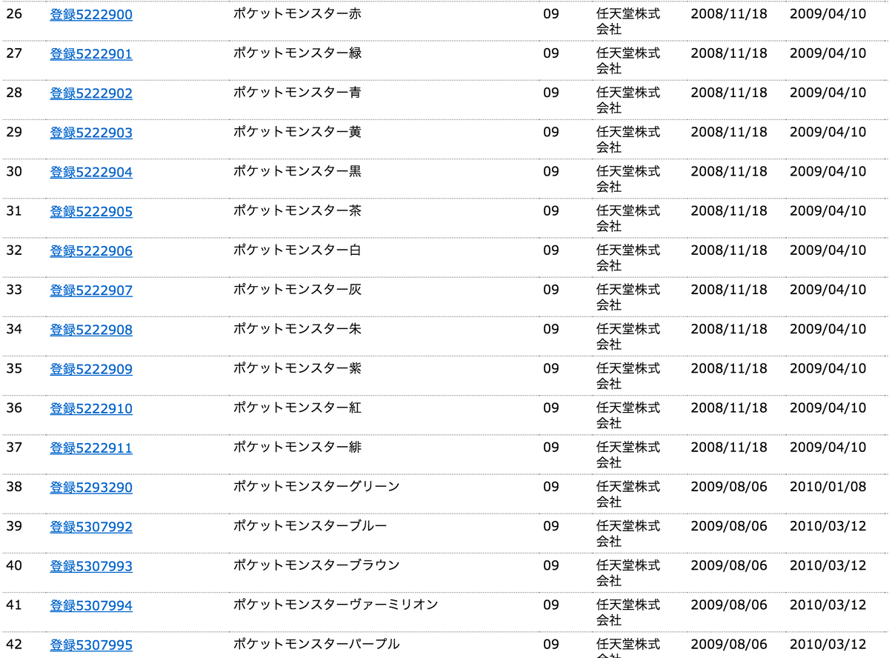Open registration link 登録5222909

91,369
